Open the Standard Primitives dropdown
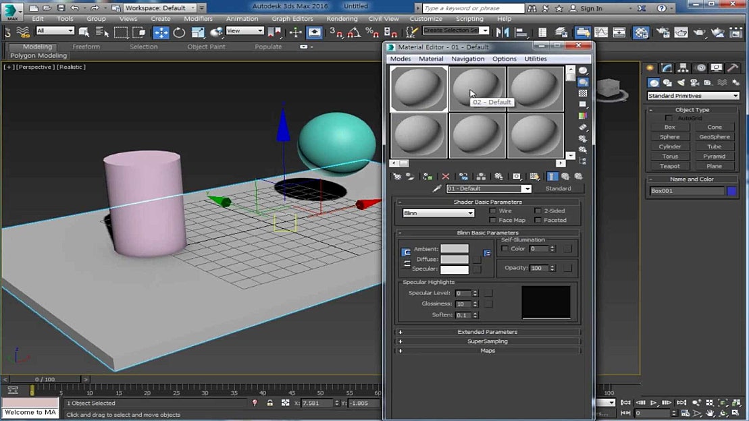 (692, 95)
